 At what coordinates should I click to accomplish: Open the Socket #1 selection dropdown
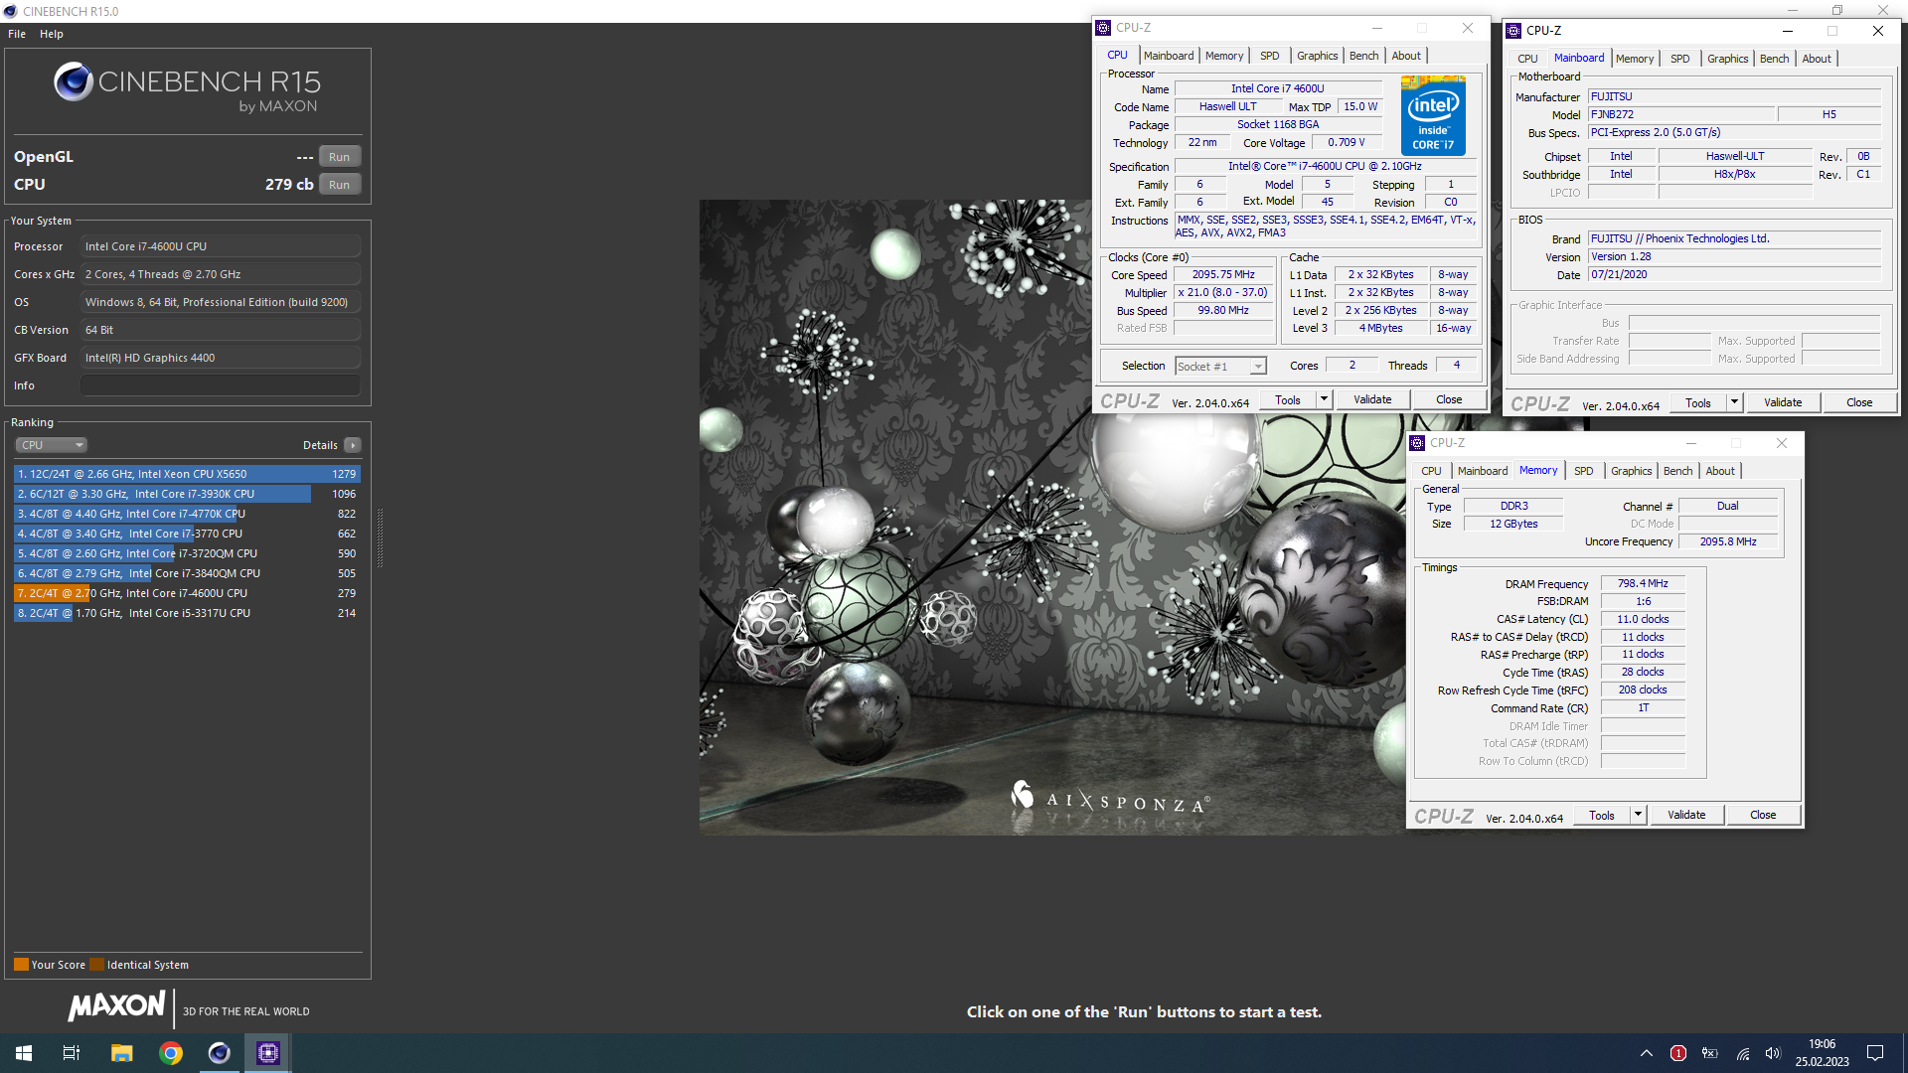coord(1220,367)
